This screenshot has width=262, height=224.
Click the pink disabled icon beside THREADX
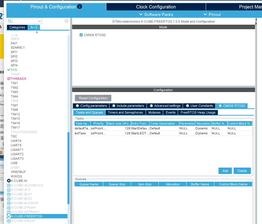9,78
